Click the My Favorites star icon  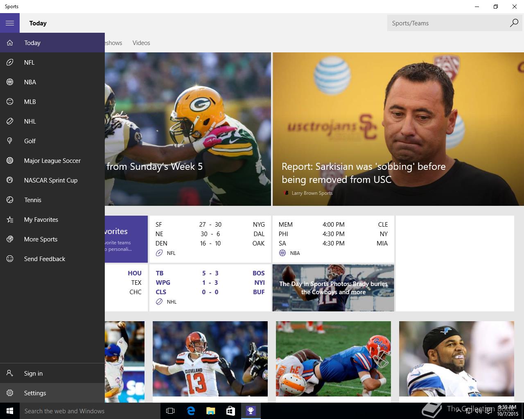(x=10, y=219)
